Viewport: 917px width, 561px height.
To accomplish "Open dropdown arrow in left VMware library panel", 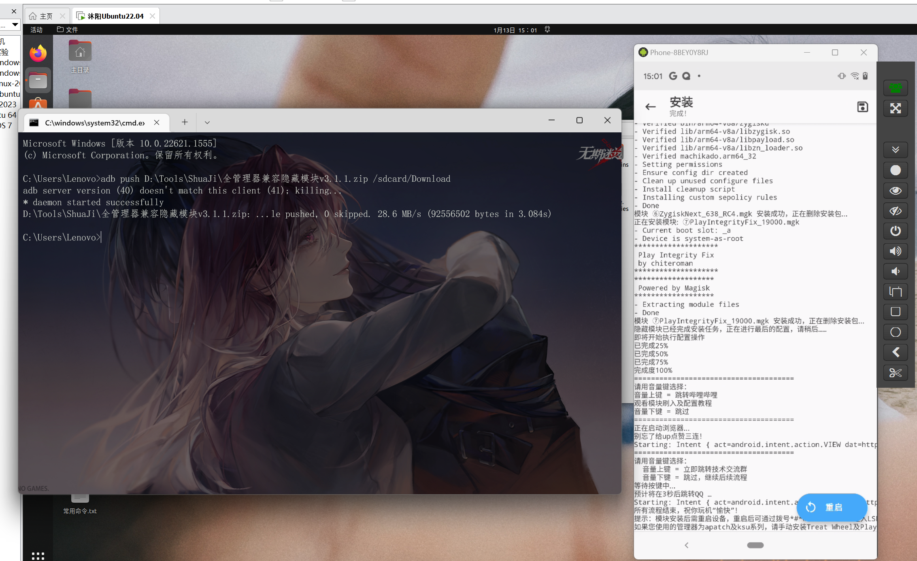I will 15,25.
